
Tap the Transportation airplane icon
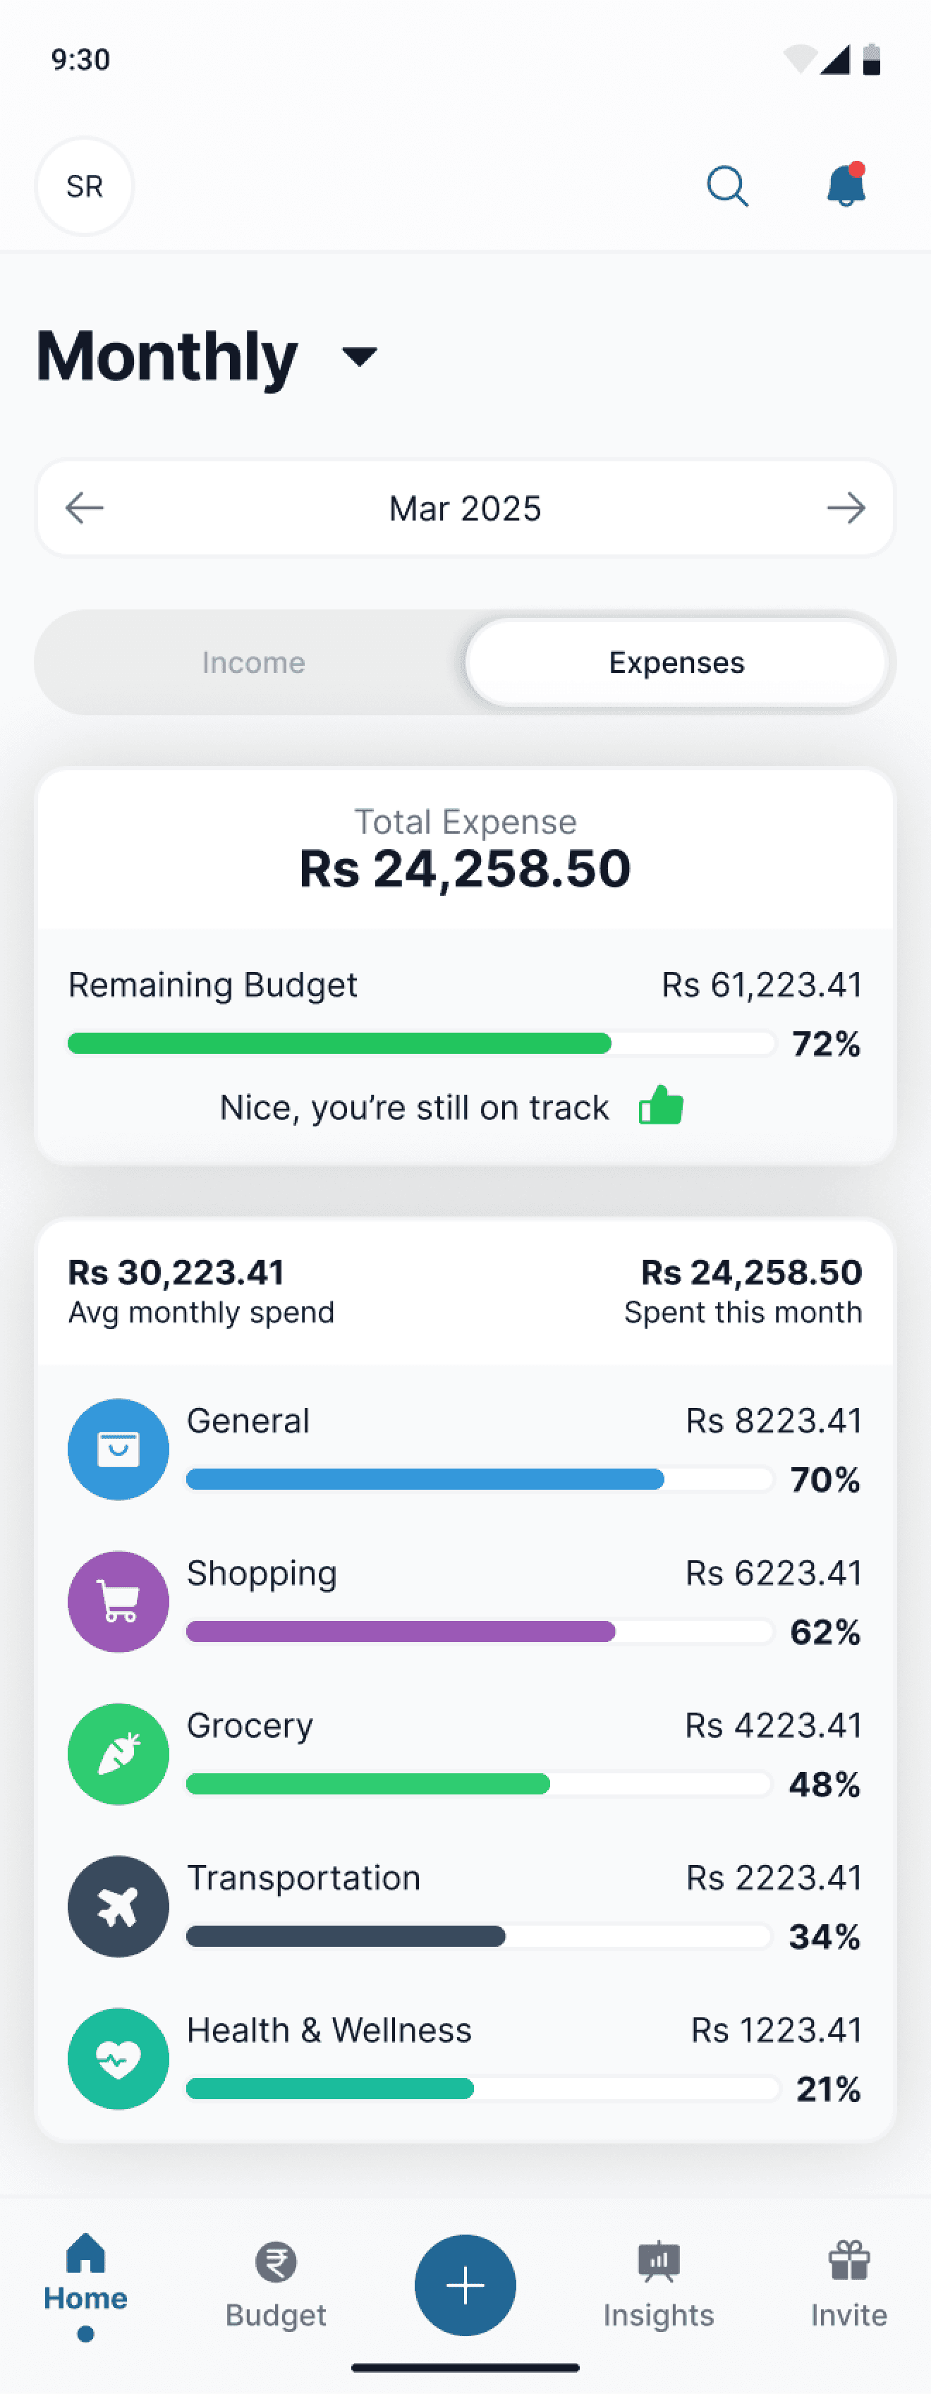pyautogui.click(x=118, y=1906)
